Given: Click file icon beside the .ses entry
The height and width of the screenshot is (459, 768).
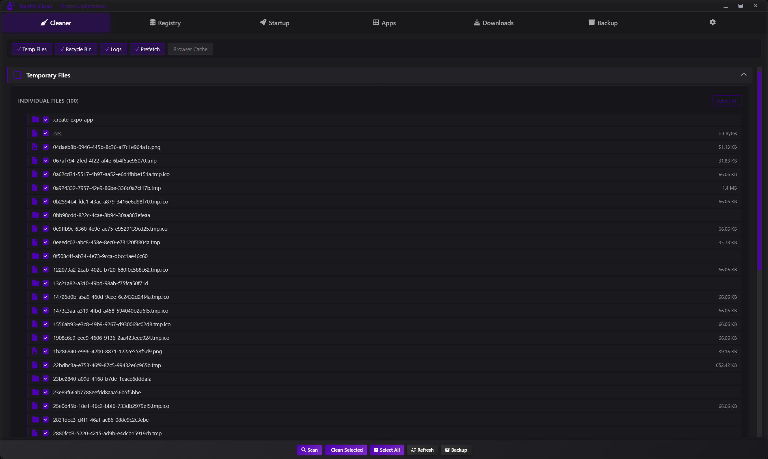Looking at the screenshot, I should (35, 133).
